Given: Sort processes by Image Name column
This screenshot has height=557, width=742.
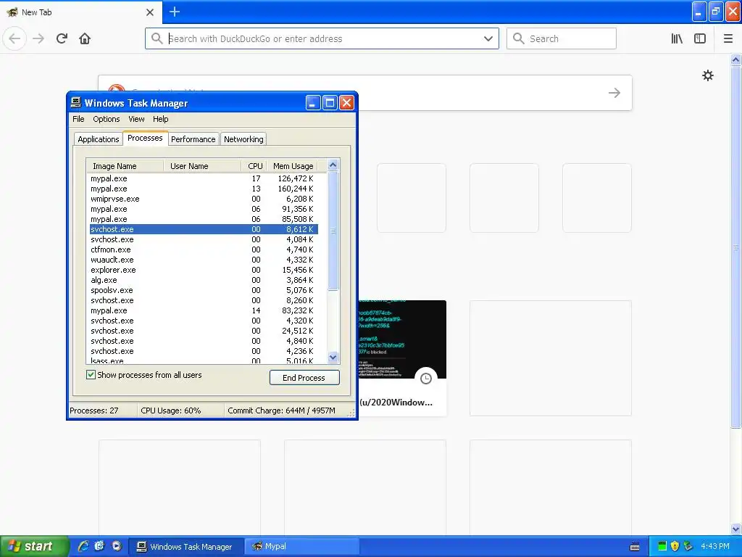Looking at the screenshot, I should 125,166.
